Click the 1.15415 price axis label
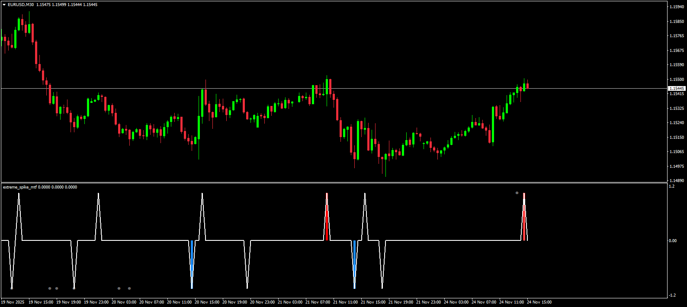Screen dimensions: 687x307 (x=677, y=94)
